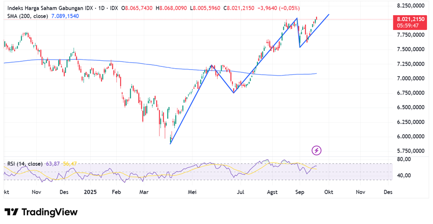433x224 pixels.
Task: Click the 6.750,0000 price axis label
Action: 411,93
